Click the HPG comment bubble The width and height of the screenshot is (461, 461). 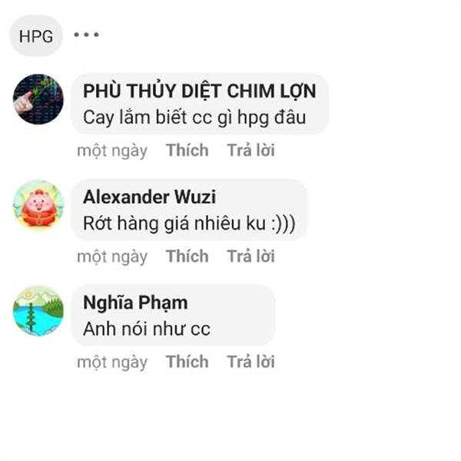point(36,36)
